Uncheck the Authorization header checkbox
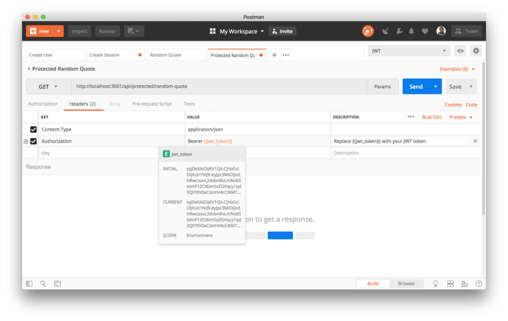 [33, 141]
